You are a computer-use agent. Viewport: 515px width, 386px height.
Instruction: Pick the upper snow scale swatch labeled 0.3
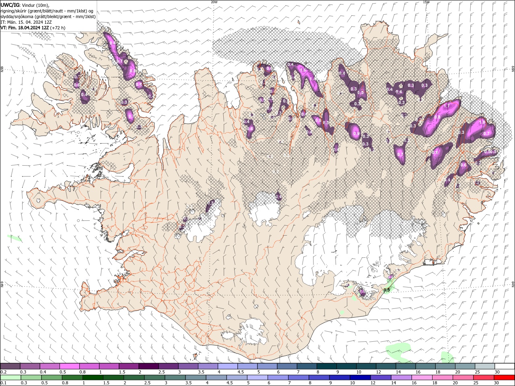30,366
